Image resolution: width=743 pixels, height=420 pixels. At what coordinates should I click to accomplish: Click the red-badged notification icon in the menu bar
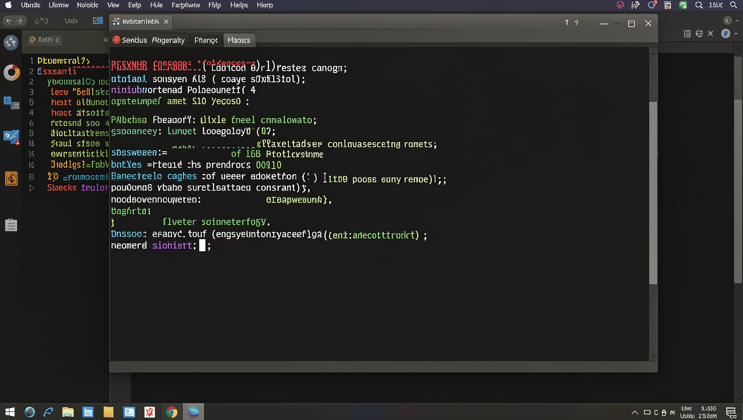(652, 5)
